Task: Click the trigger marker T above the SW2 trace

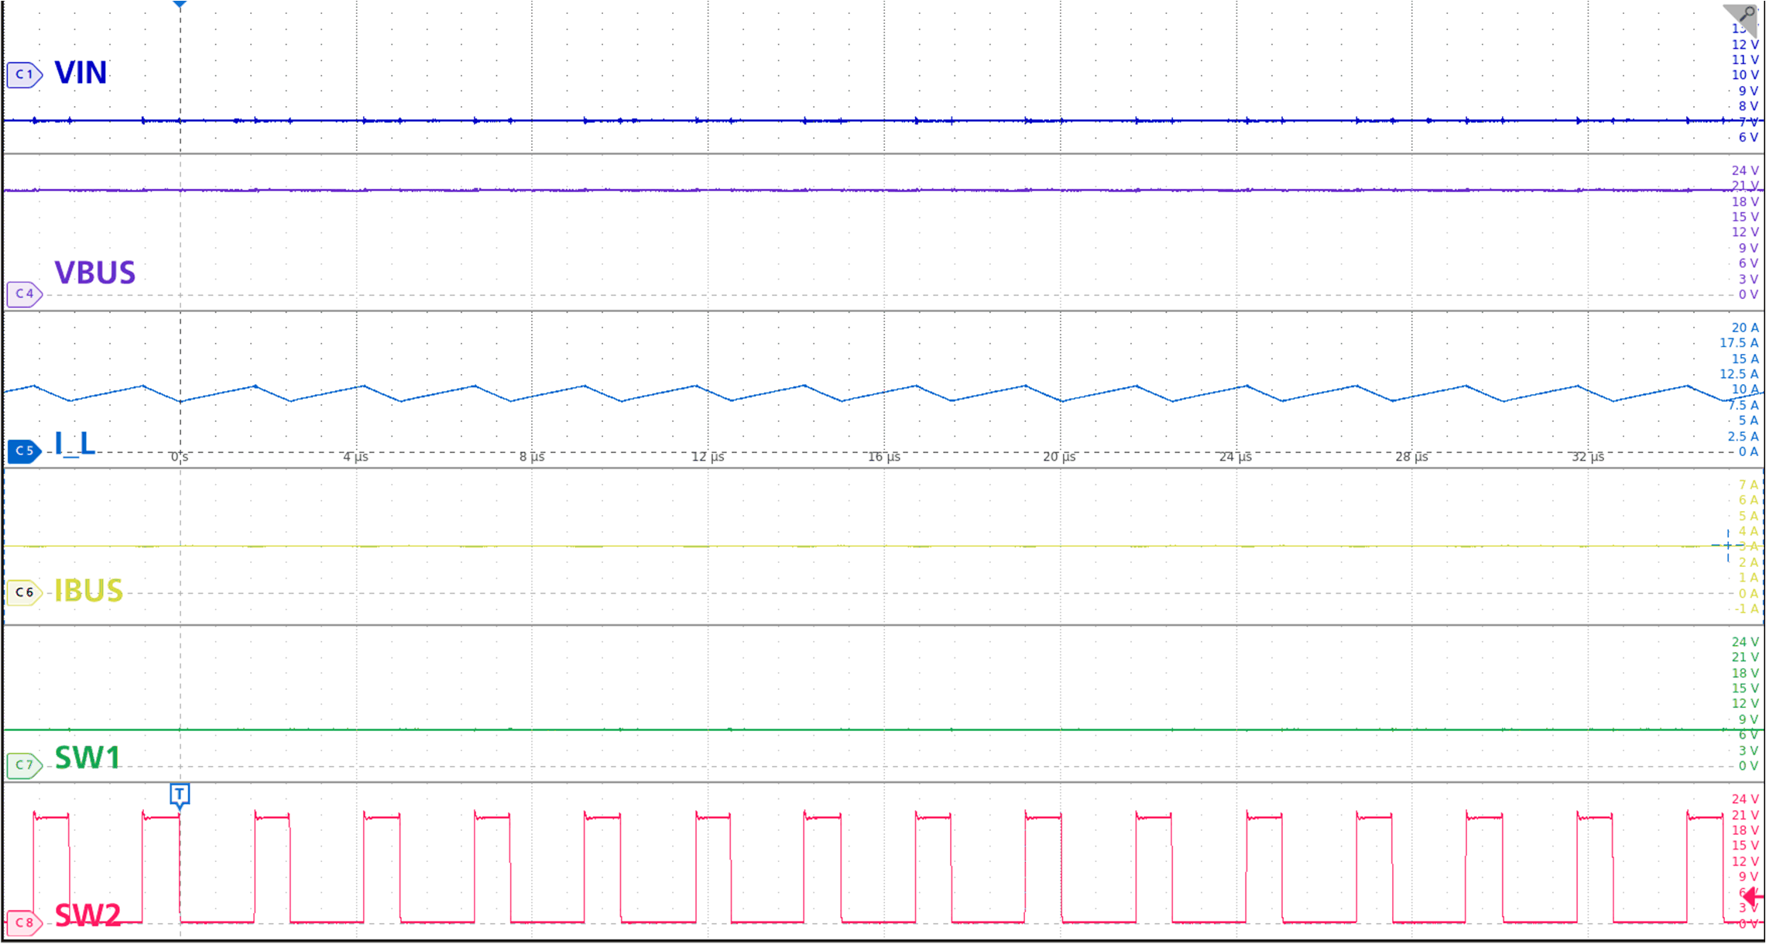Action: click(x=180, y=795)
